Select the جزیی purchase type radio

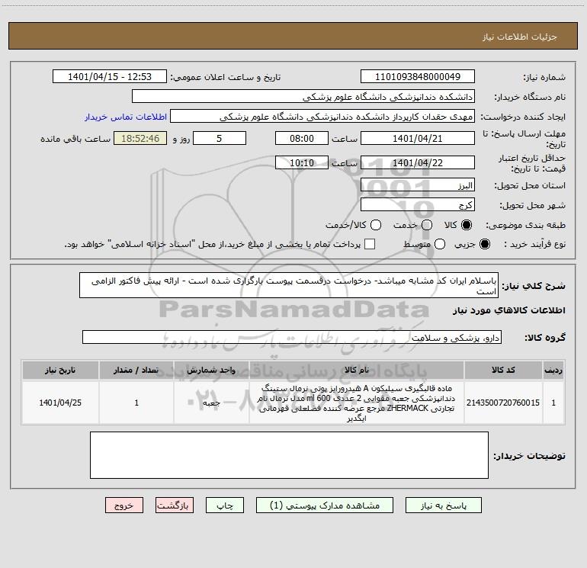pos(484,244)
